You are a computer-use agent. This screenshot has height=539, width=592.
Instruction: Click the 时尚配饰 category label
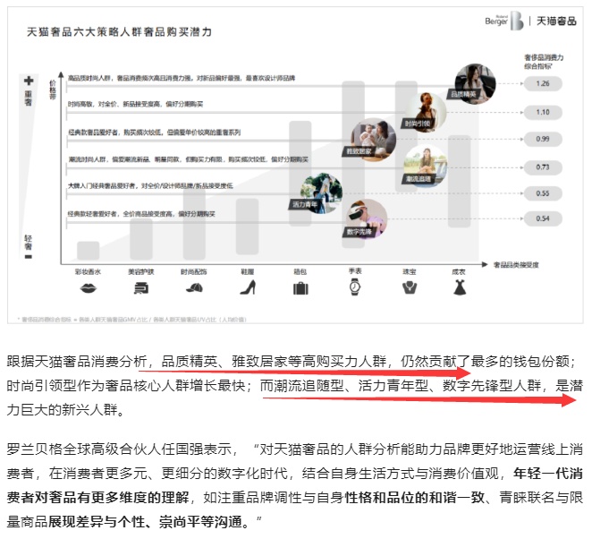tap(194, 272)
